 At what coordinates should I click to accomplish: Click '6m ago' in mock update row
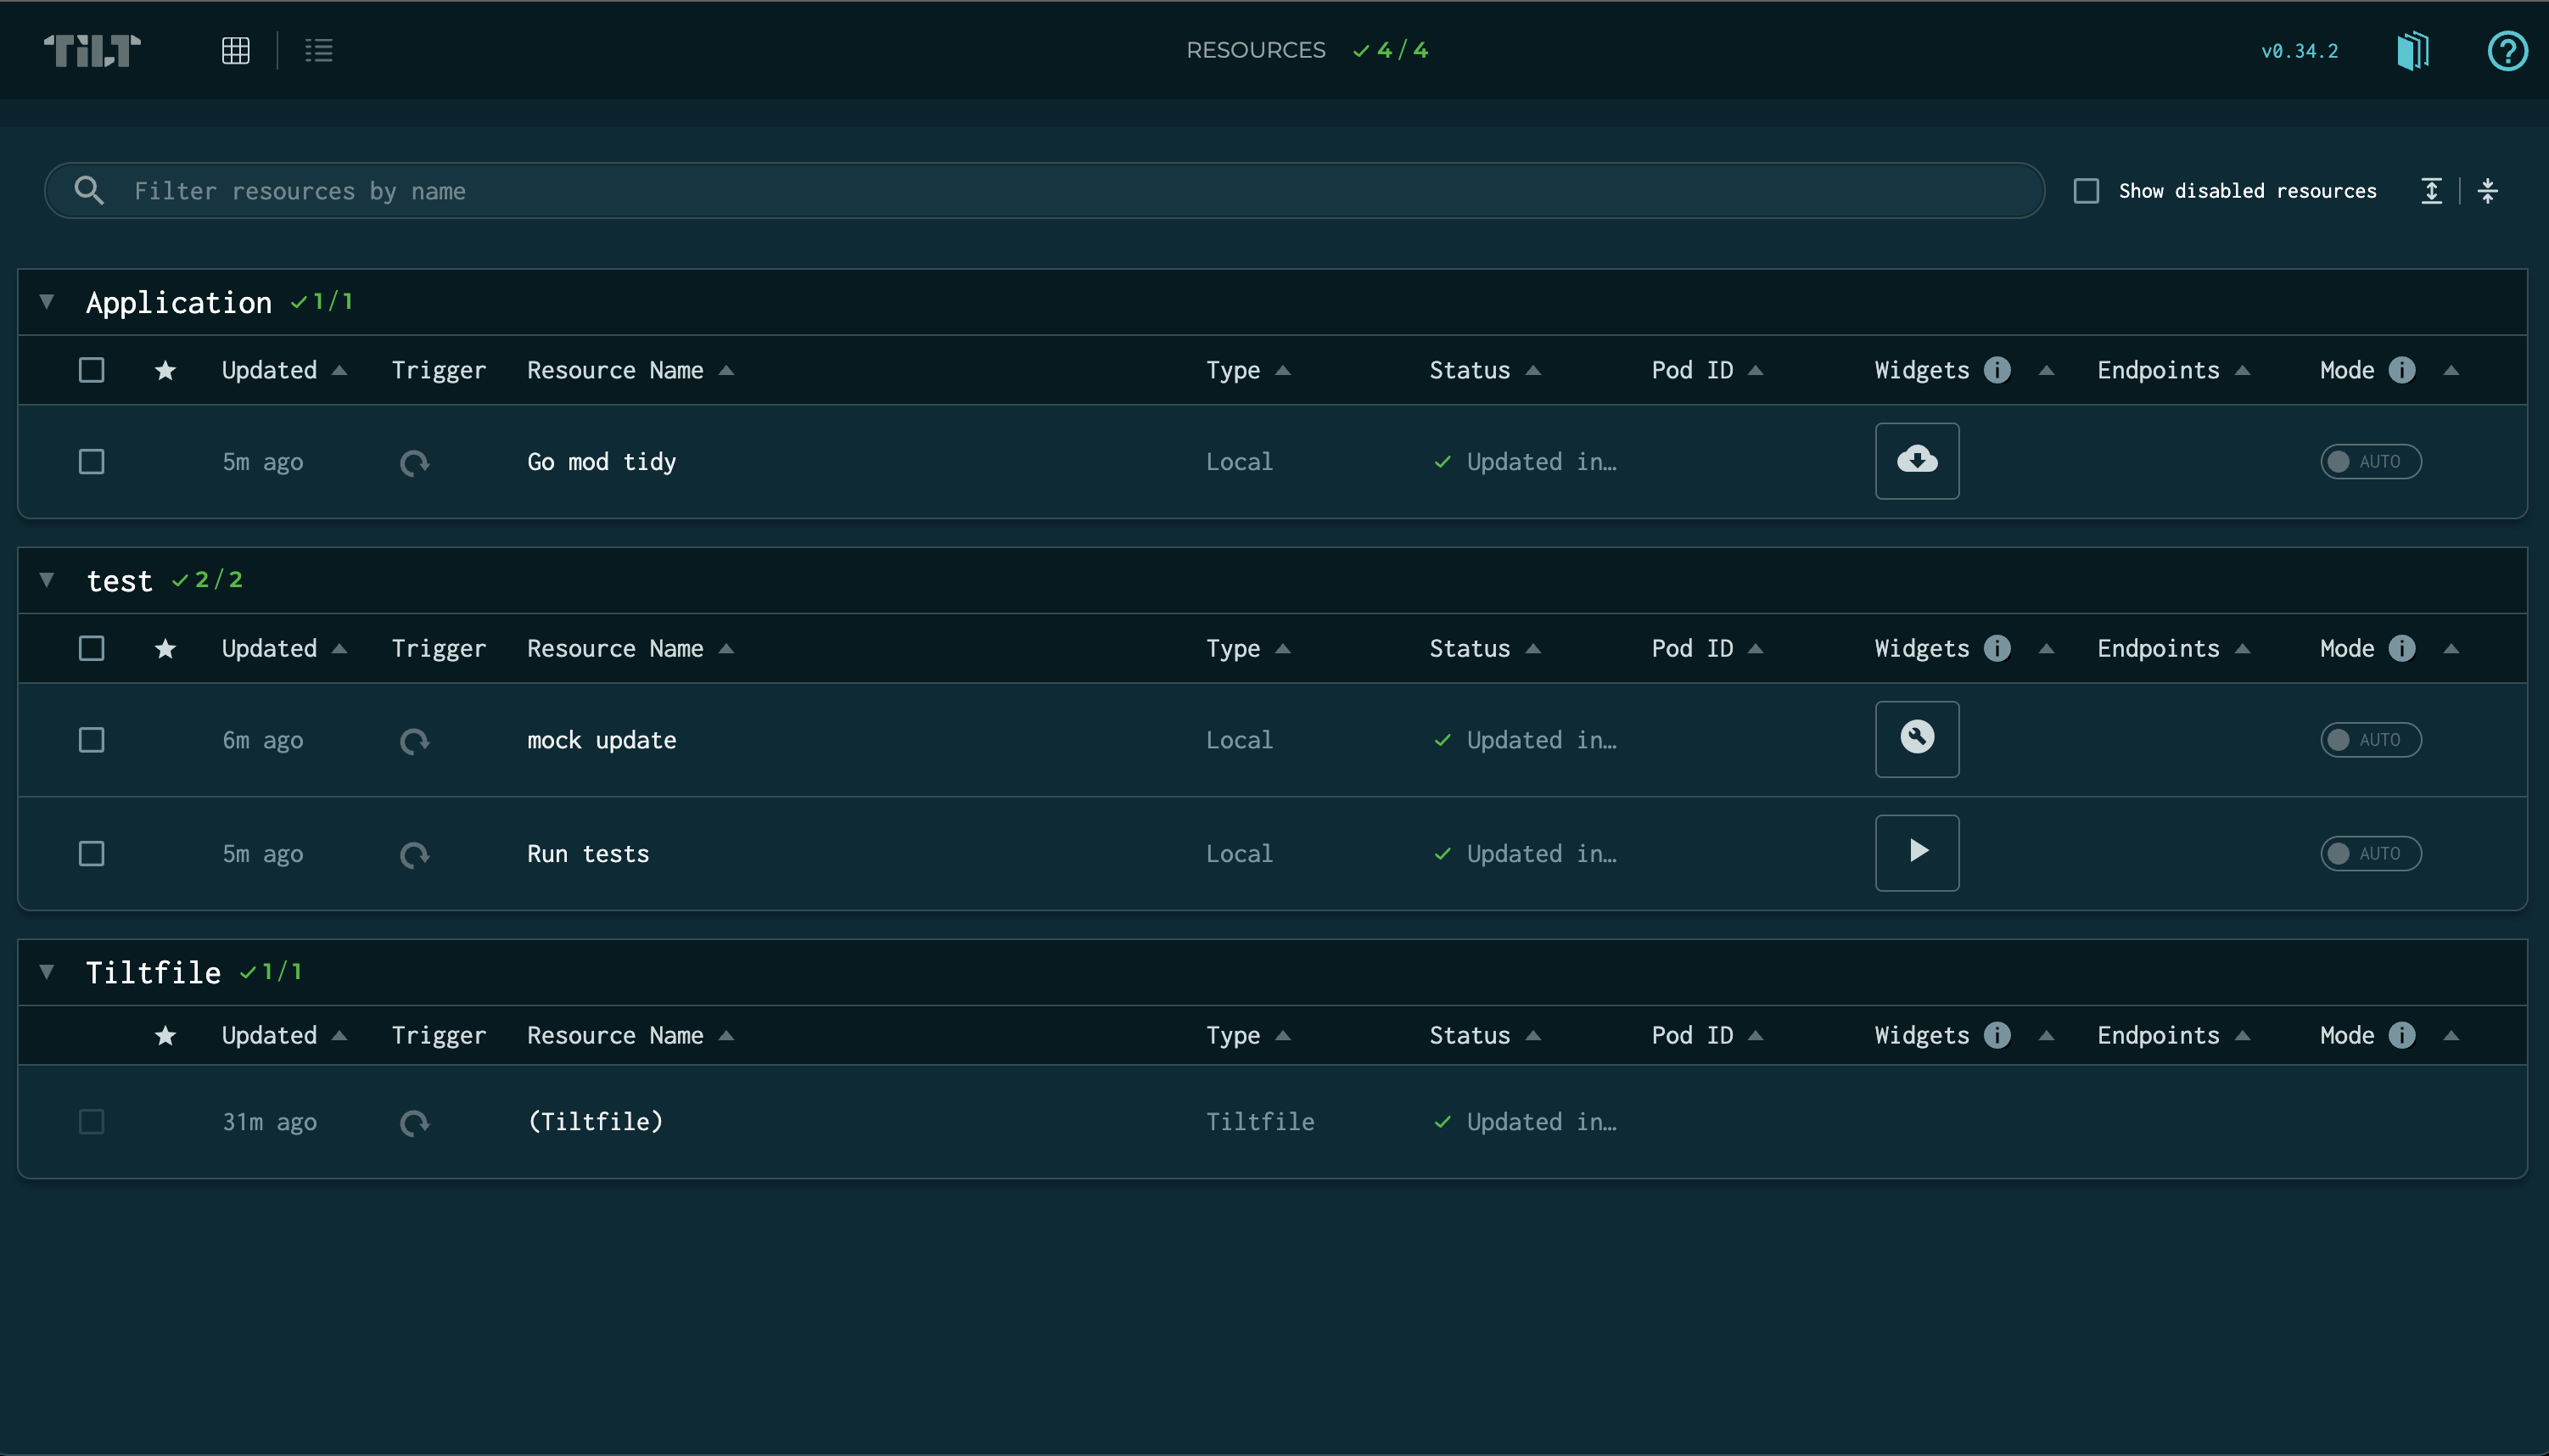click(262, 739)
